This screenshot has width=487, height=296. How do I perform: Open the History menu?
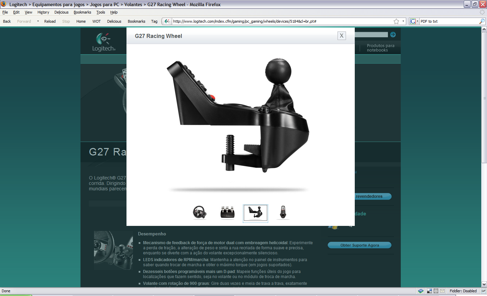pos(43,12)
